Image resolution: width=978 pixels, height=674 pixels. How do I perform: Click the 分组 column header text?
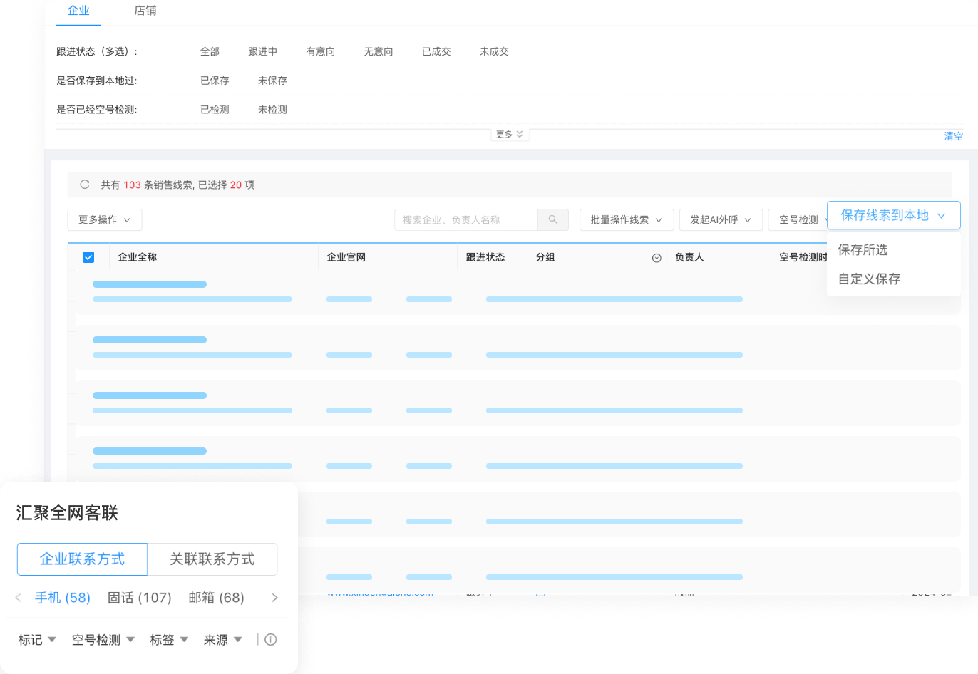[545, 257]
